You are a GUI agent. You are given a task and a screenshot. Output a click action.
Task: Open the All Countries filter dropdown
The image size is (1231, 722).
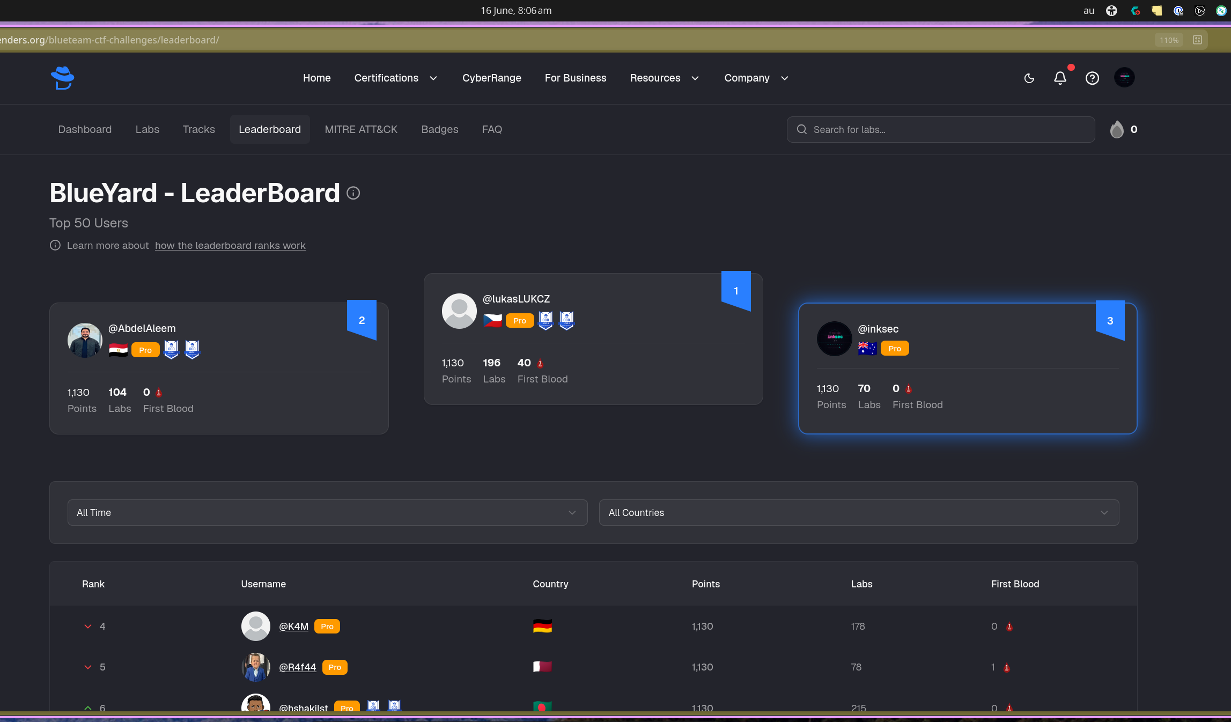pos(859,513)
